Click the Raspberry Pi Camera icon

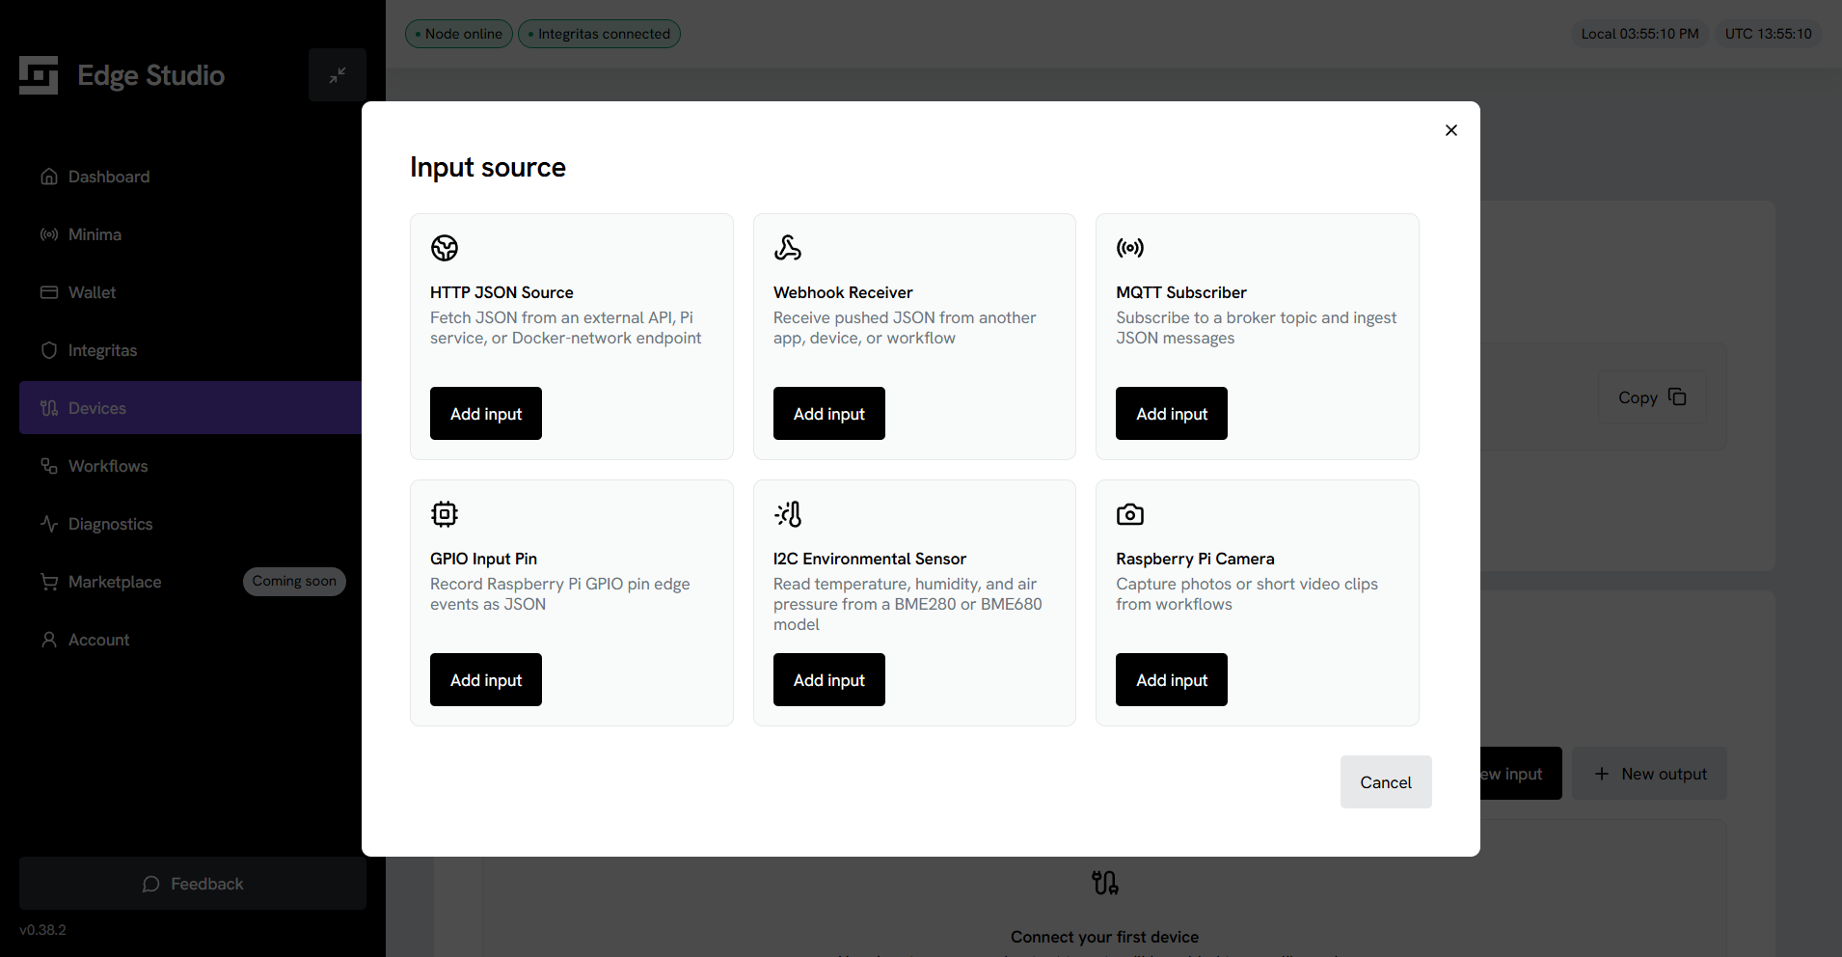tap(1130, 514)
